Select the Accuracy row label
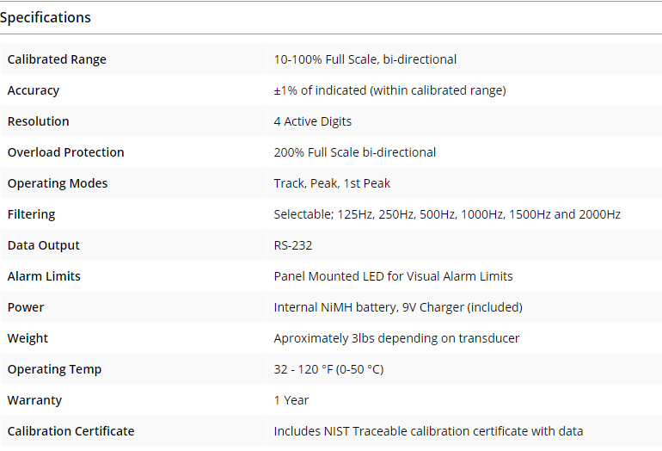 tap(34, 90)
